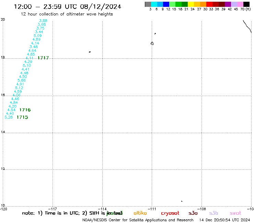This screenshot has width=254, height=223.
Task: Click the light green legend swatch
Action: point(172,4)
